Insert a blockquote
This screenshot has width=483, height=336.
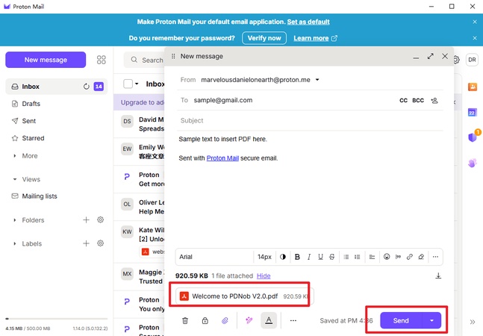(x=399, y=257)
